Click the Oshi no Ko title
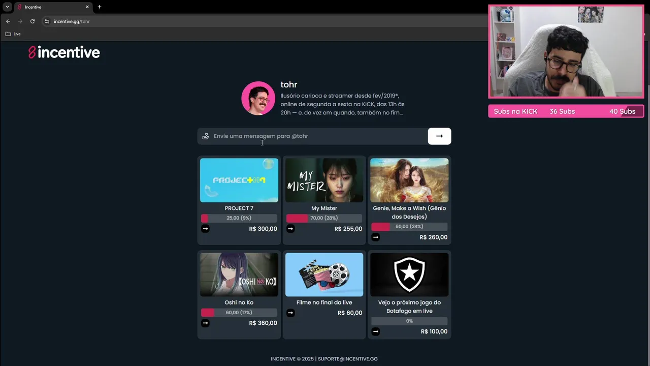Image resolution: width=650 pixels, height=366 pixels. (x=239, y=302)
